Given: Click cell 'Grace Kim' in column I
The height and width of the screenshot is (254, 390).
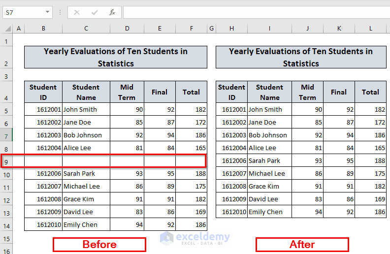Looking at the screenshot, I should (x=270, y=186).
